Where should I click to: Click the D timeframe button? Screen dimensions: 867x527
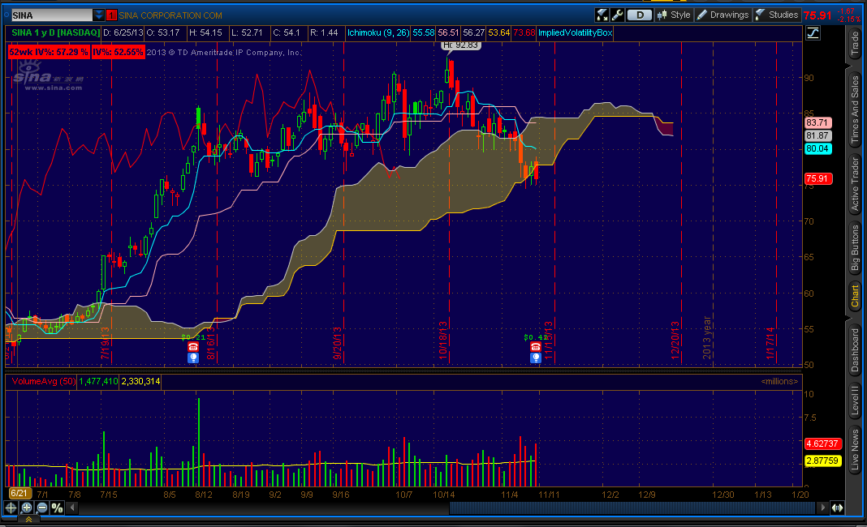[639, 15]
